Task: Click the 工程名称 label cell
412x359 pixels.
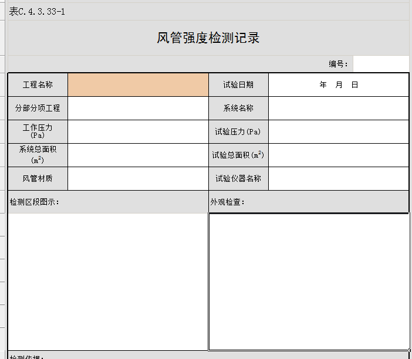Action: [x=38, y=84]
